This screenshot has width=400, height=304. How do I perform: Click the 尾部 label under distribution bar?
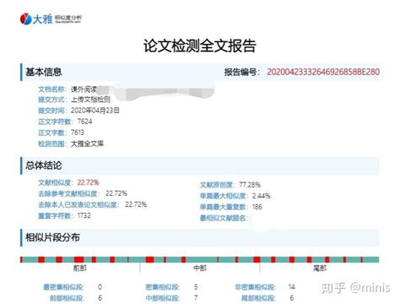(x=320, y=268)
